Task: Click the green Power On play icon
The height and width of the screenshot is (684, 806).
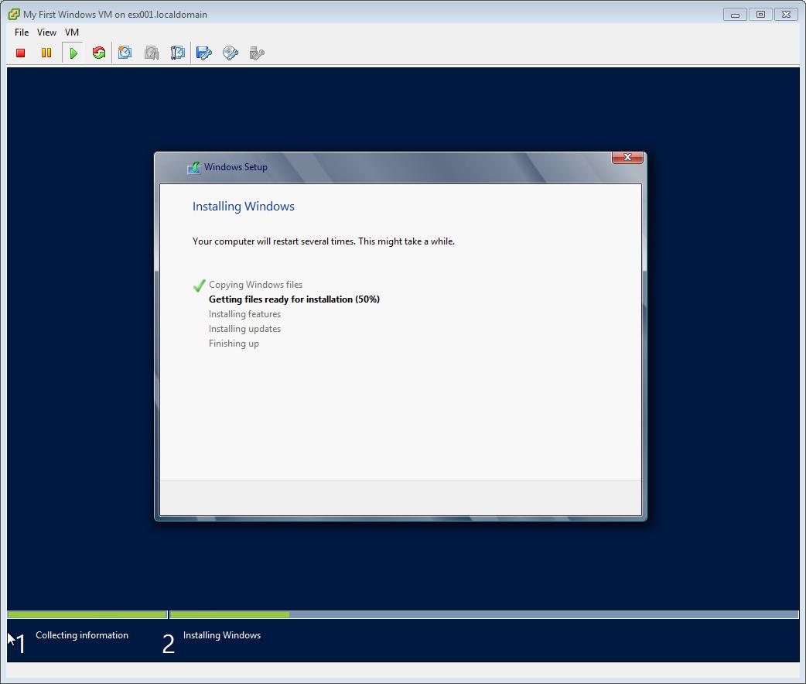Action: (73, 53)
